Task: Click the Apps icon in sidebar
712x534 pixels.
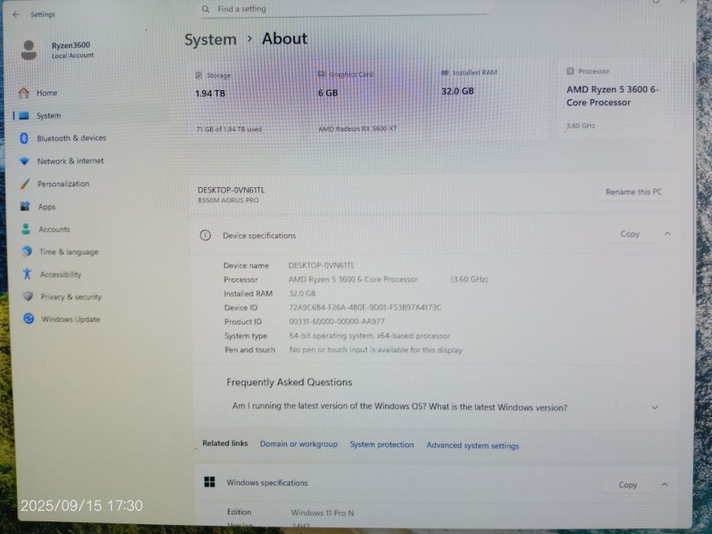Action: pos(25,207)
